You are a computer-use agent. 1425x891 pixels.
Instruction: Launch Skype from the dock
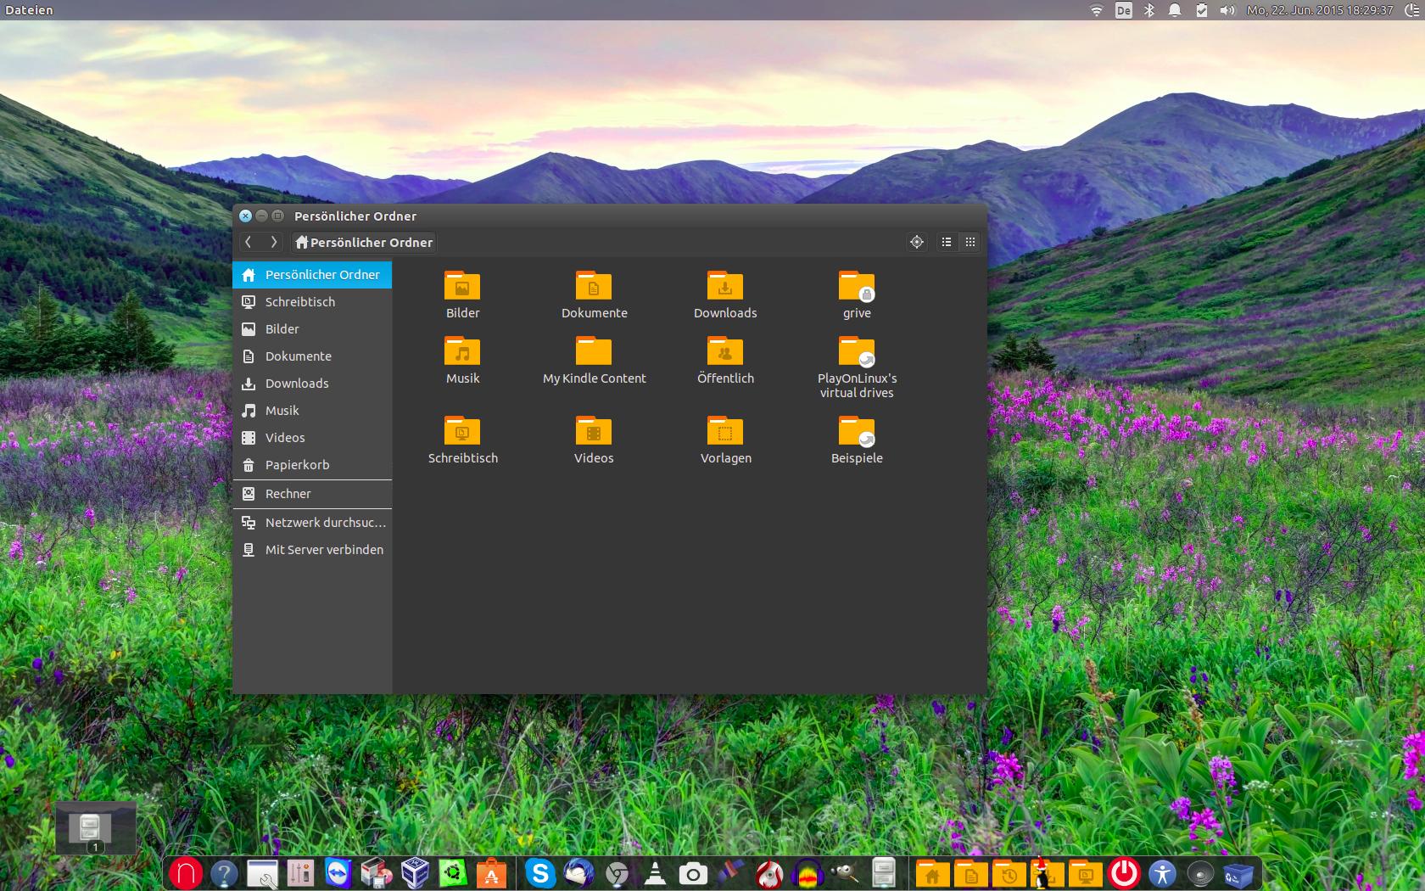[x=539, y=873]
